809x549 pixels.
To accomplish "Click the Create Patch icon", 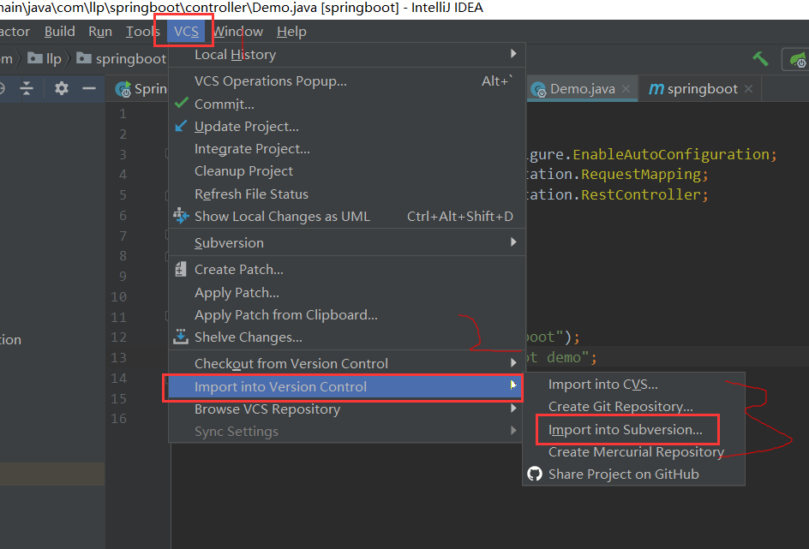I will pos(181,269).
